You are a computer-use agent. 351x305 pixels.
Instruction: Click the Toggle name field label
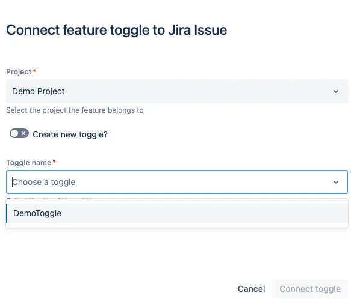click(x=29, y=163)
